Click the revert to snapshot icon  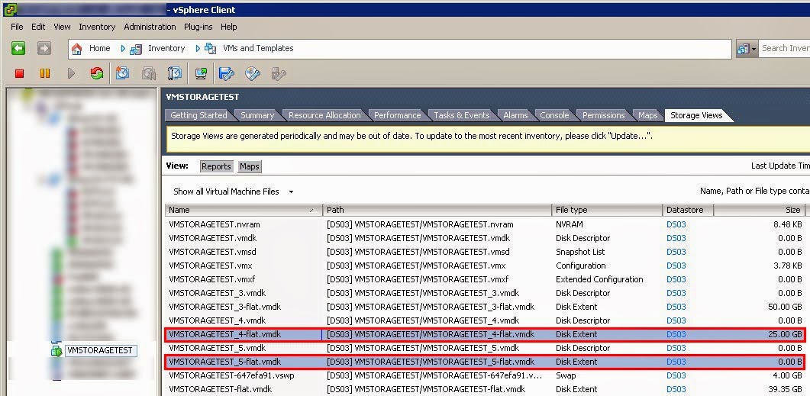pyautogui.click(x=149, y=74)
